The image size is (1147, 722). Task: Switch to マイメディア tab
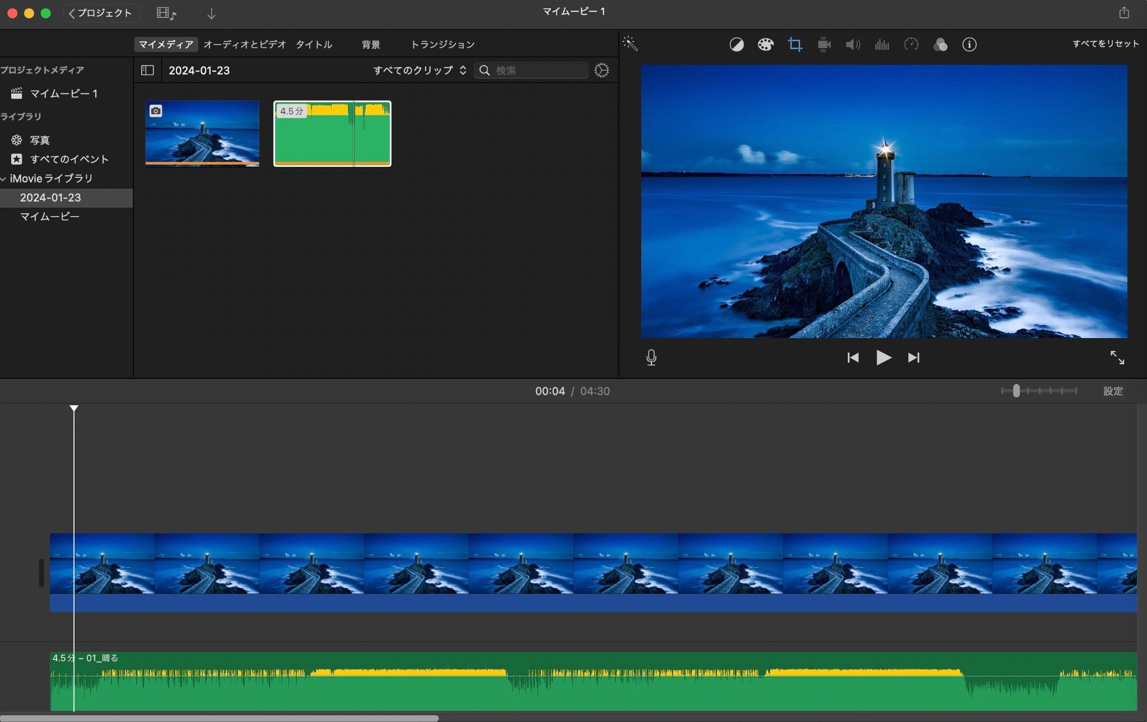point(166,44)
